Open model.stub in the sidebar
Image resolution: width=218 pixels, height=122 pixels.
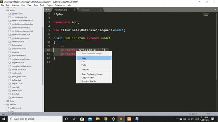pyautogui.click(x=17, y=73)
